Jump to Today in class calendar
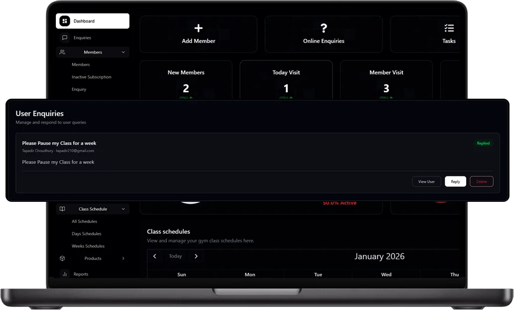Viewport: 514px width, 310px height. pyautogui.click(x=175, y=256)
